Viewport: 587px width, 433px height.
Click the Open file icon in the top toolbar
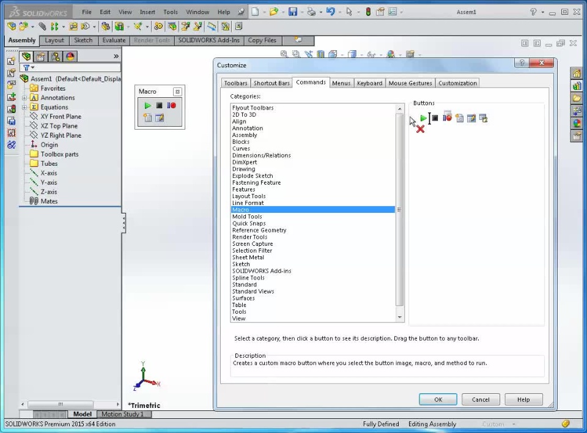[274, 12]
